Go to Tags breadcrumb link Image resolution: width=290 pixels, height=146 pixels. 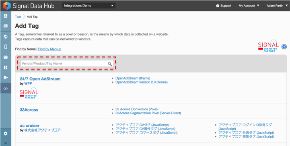point(18,16)
